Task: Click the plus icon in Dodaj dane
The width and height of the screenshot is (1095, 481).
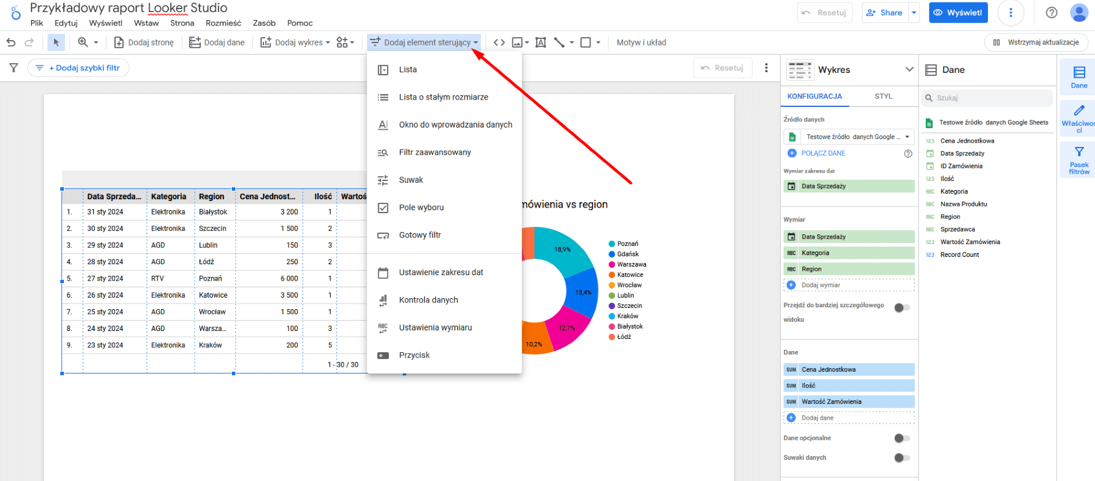Action: 791,418
